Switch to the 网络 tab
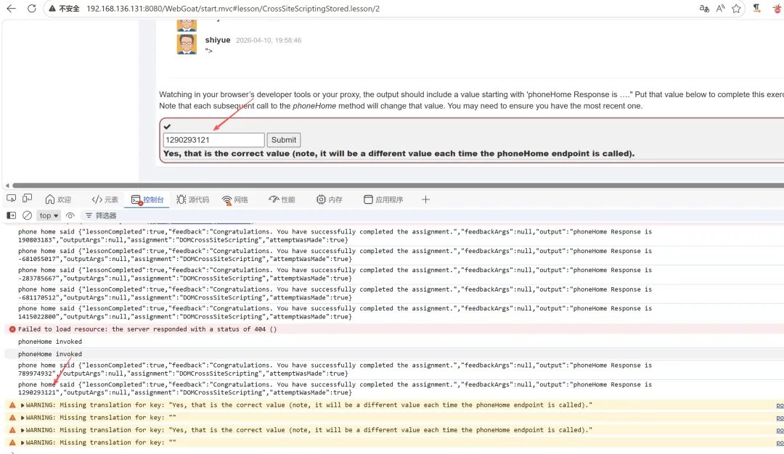784x454 pixels. click(x=235, y=199)
